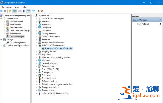Click the red X Uninstall device icon
This screenshot has height=103, width=163.
[42, 11]
